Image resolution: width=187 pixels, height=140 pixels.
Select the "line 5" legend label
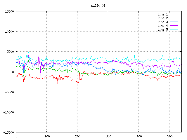pyautogui.click(x=163, y=29)
